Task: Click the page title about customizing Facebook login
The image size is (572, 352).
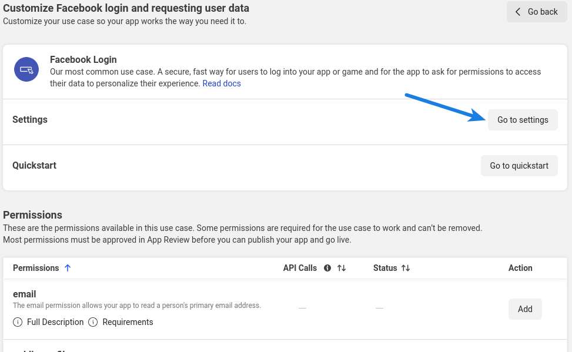Action: (x=126, y=8)
